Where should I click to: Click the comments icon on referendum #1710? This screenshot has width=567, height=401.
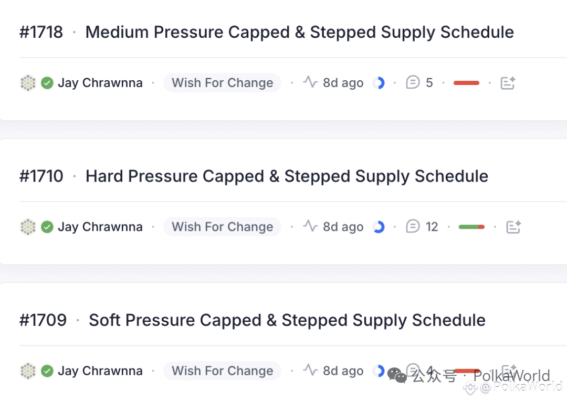point(413,226)
